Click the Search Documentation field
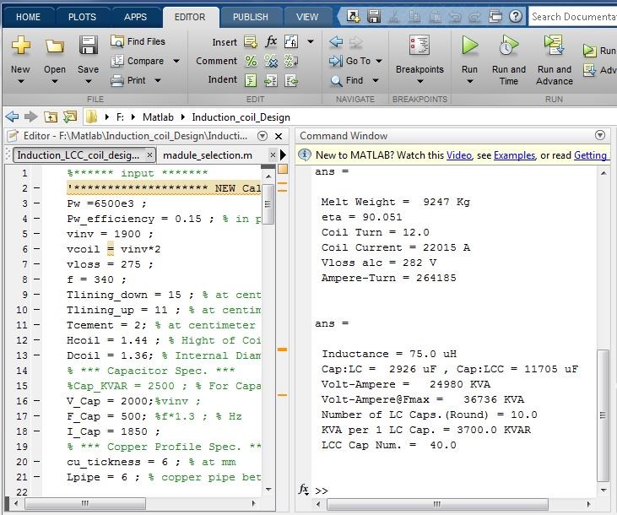Viewport: 617px width, 515px height. click(572, 17)
